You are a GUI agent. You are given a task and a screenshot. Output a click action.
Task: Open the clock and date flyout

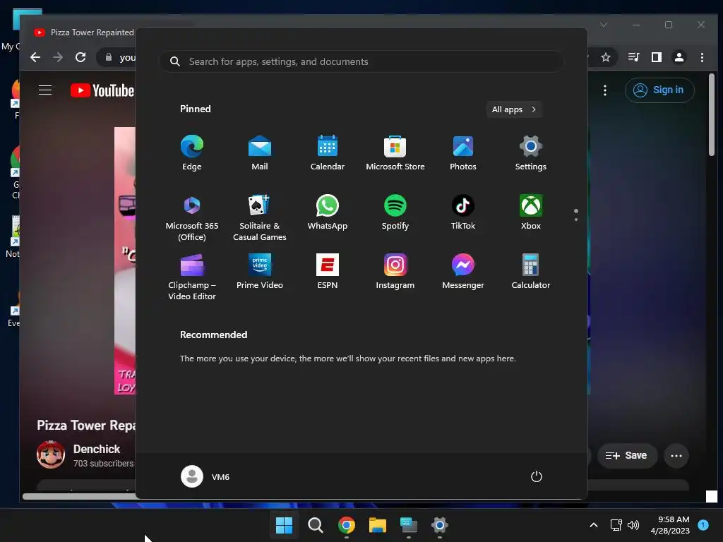coord(670,525)
